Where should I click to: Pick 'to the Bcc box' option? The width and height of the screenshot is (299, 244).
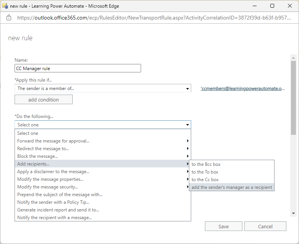pyautogui.click(x=206, y=164)
